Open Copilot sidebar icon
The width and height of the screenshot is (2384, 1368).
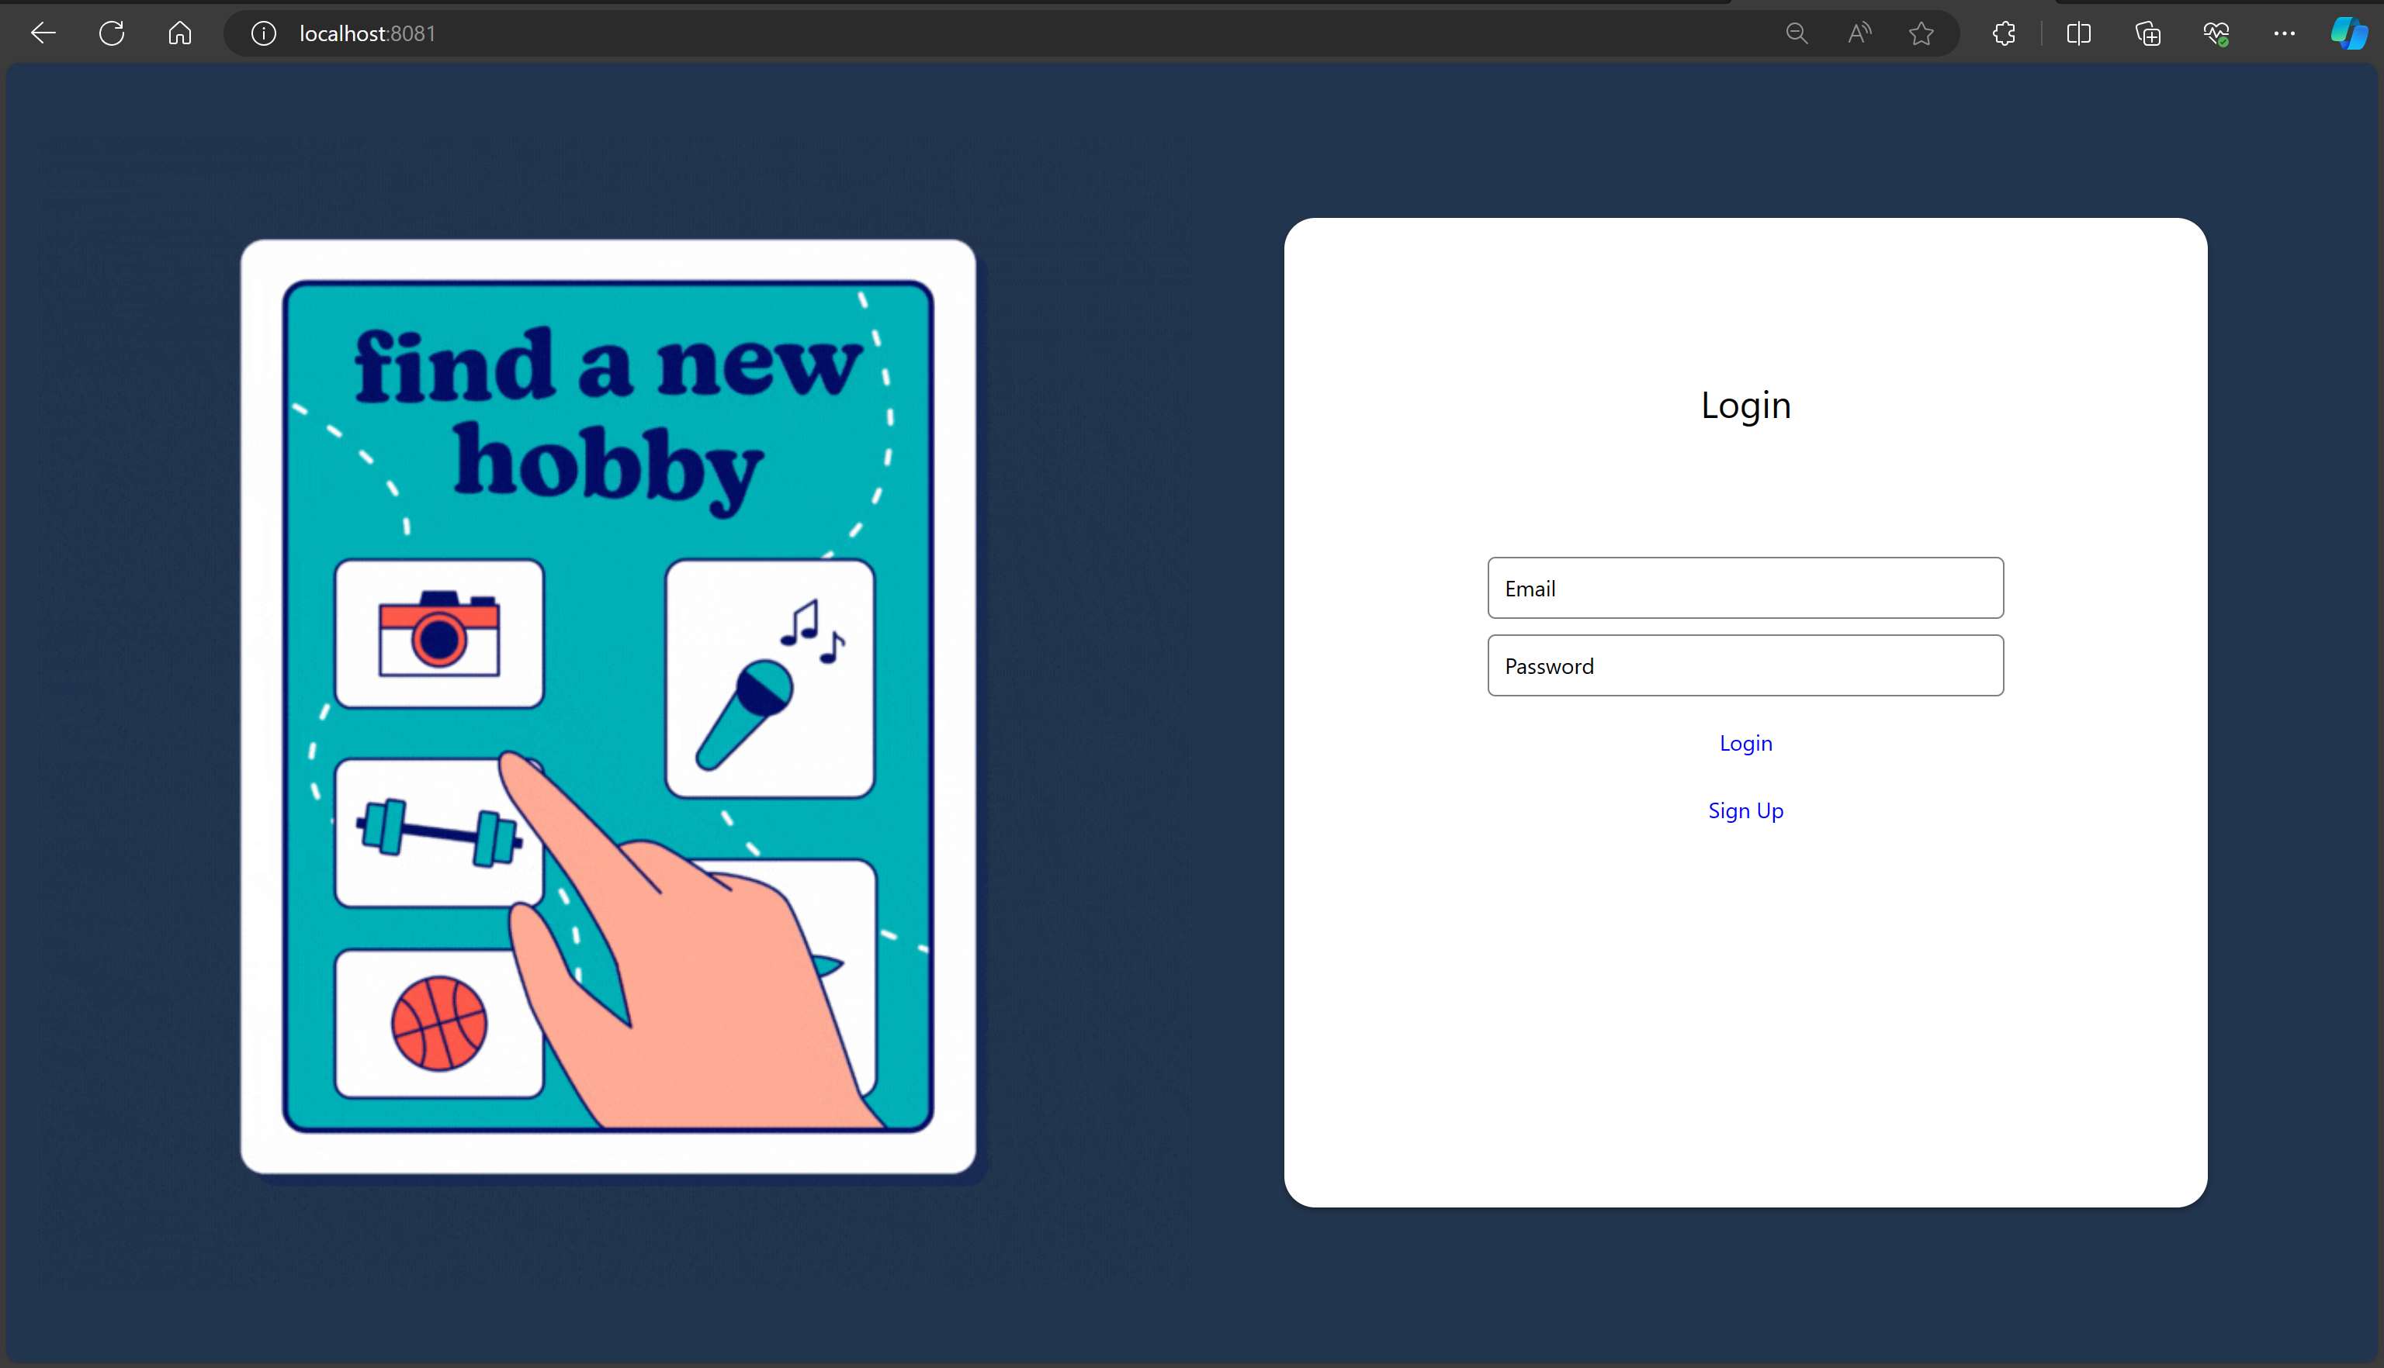coord(2348,34)
